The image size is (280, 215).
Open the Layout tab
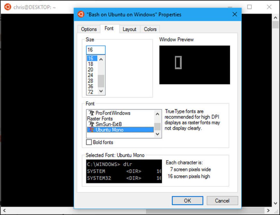click(129, 29)
